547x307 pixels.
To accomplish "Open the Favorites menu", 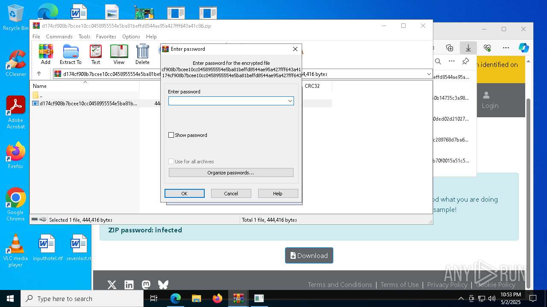I will click(x=106, y=37).
